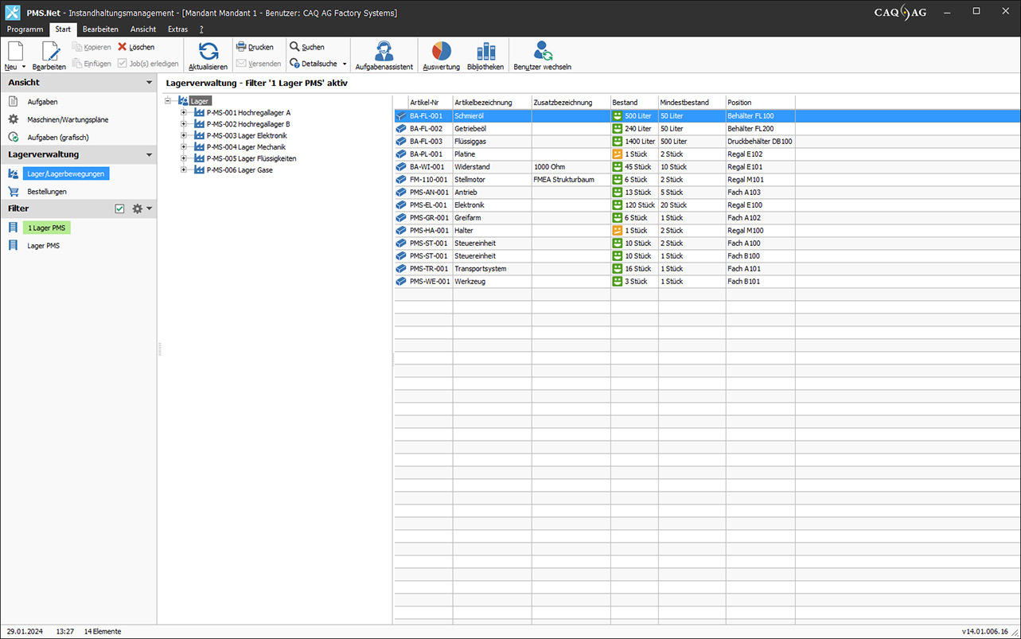Open the Programm menu

pyautogui.click(x=25, y=29)
